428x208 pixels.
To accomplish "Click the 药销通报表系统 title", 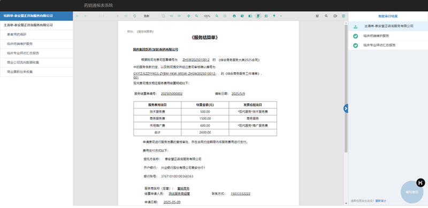I will 98,5.
